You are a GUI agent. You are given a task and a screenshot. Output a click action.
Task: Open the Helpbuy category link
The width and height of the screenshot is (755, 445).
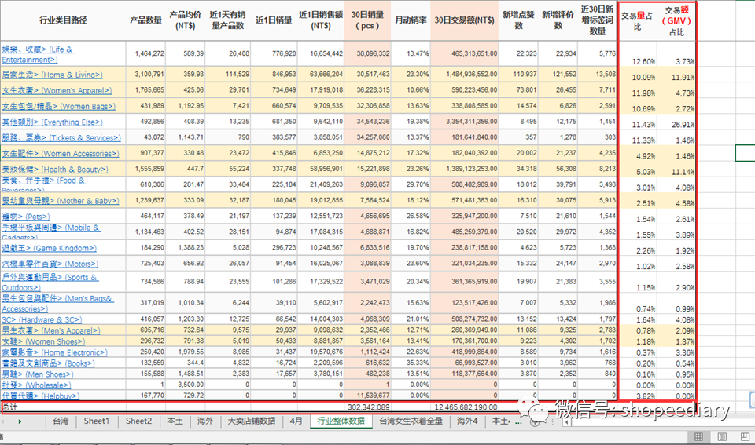point(40,396)
